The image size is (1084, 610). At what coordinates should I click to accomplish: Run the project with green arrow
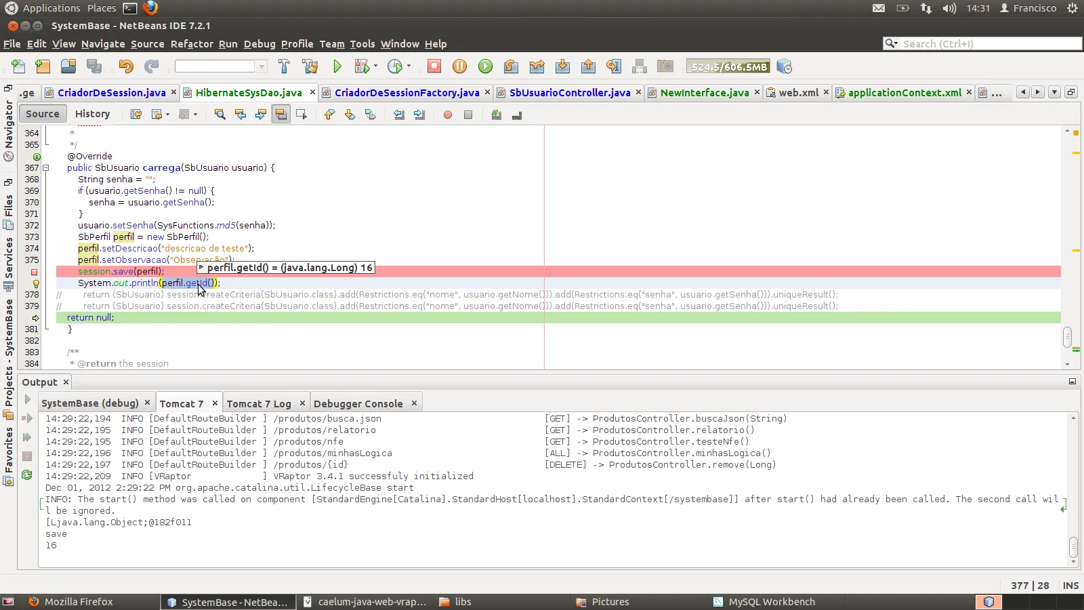pyautogui.click(x=337, y=66)
